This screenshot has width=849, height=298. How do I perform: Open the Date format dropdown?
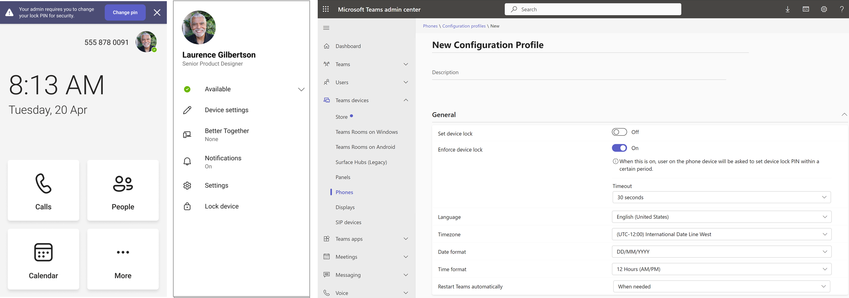[x=721, y=252]
